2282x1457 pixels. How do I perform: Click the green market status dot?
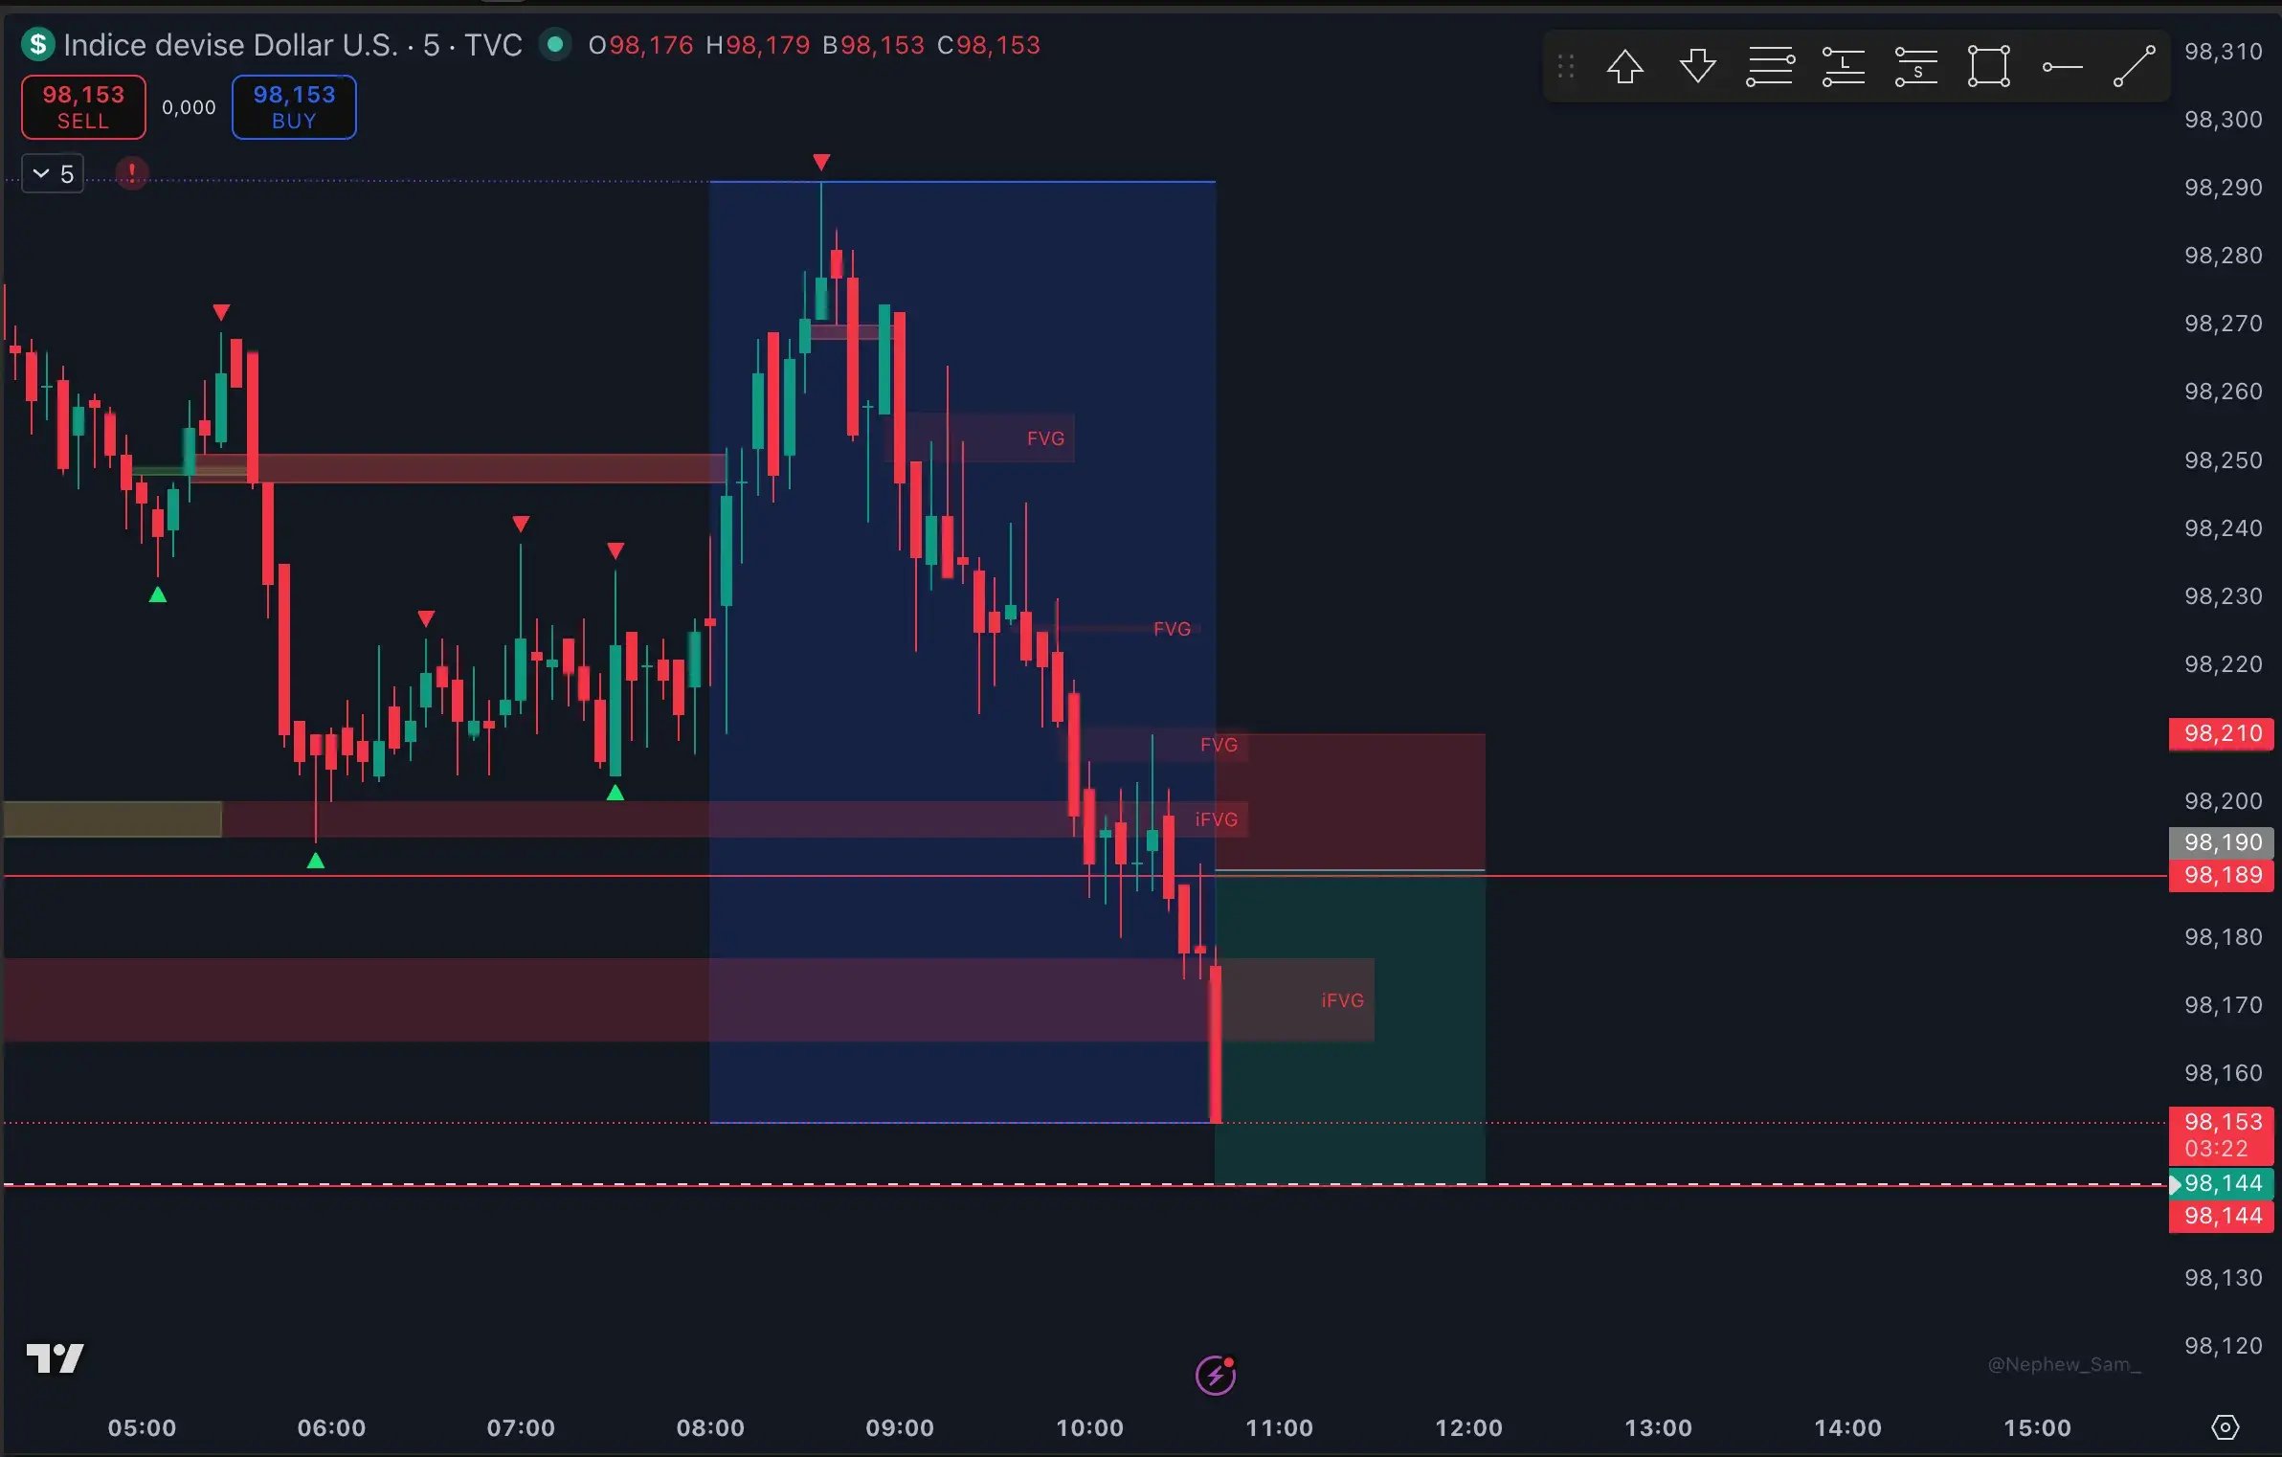pyautogui.click(x=554, y=45)
